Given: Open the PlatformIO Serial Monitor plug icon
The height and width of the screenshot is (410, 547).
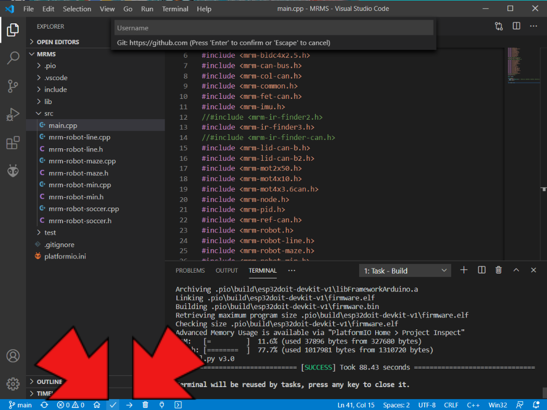Looking at the screenshot, I should pyautogui.click(x=162, y=405).
